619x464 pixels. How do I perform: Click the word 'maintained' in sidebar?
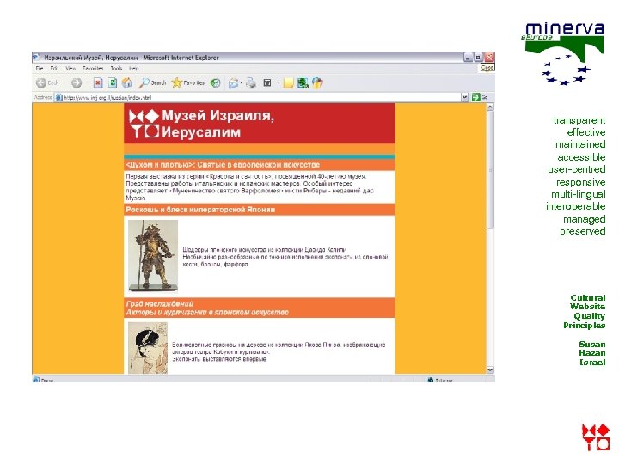point(580,144)
